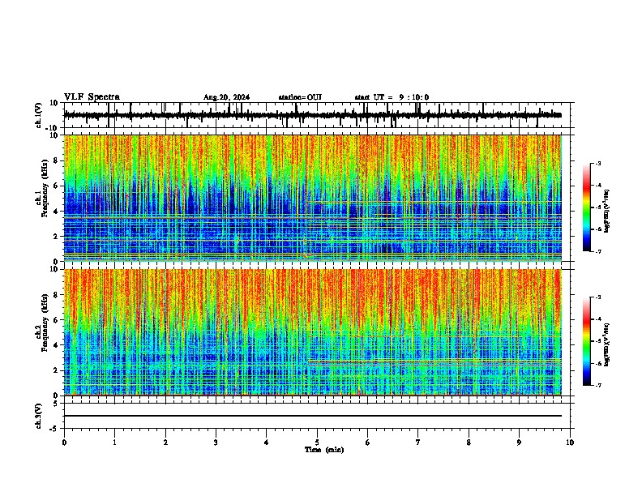This screenshot has height=496, width=642.
Task: Click time-axis tick label '4'
Action: (x=267, y=443)
